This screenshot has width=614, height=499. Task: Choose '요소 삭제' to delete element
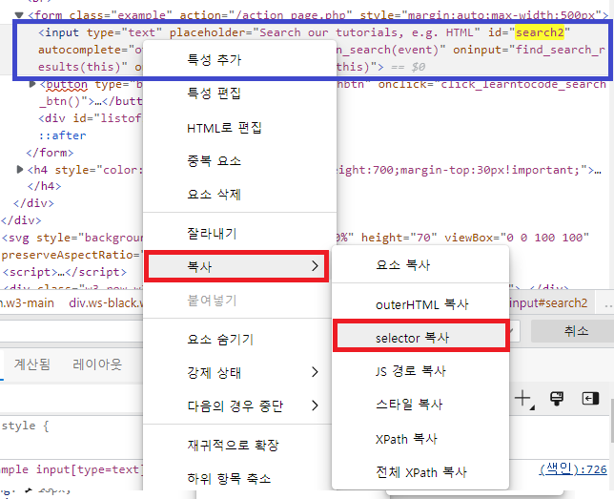click(239, 194)
